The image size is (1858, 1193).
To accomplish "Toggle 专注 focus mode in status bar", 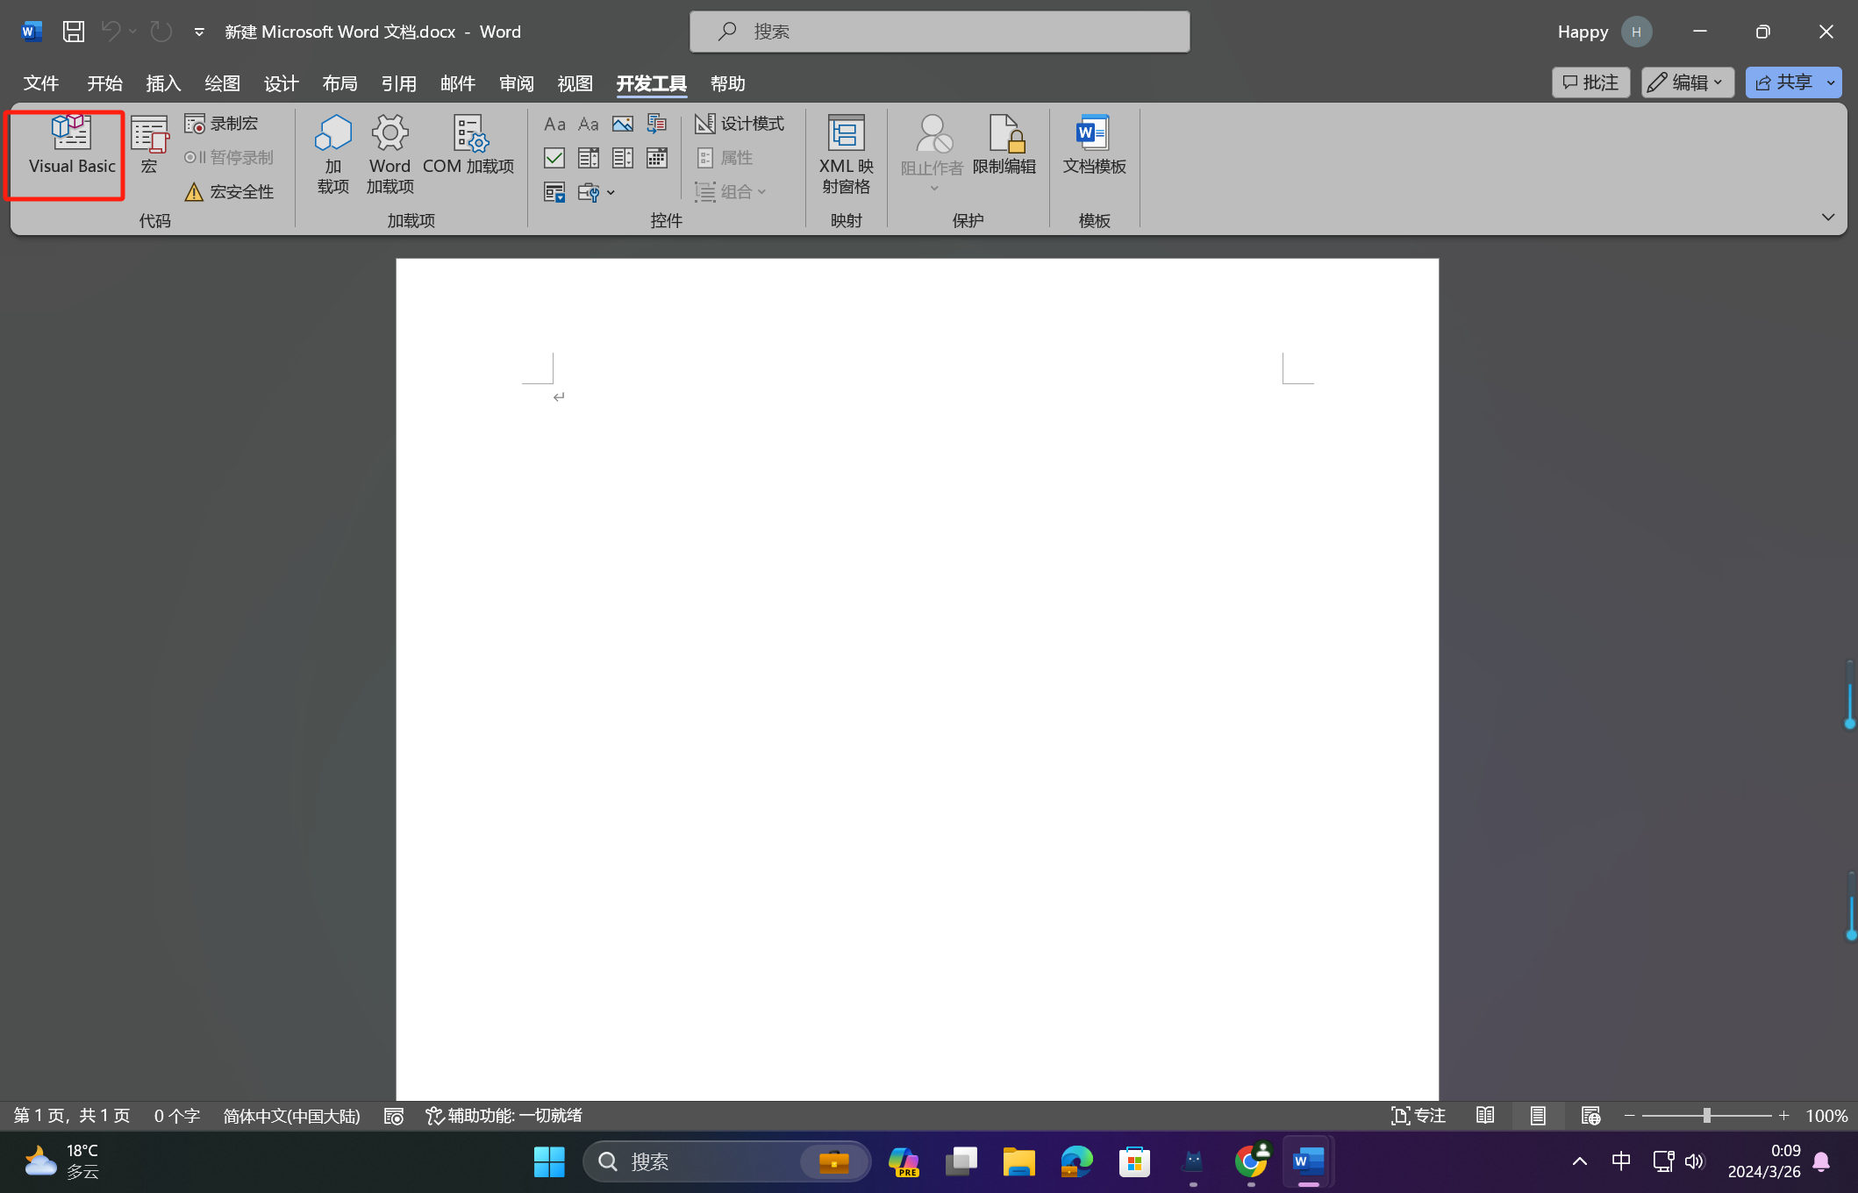I will click(x=1418, y=1115).
